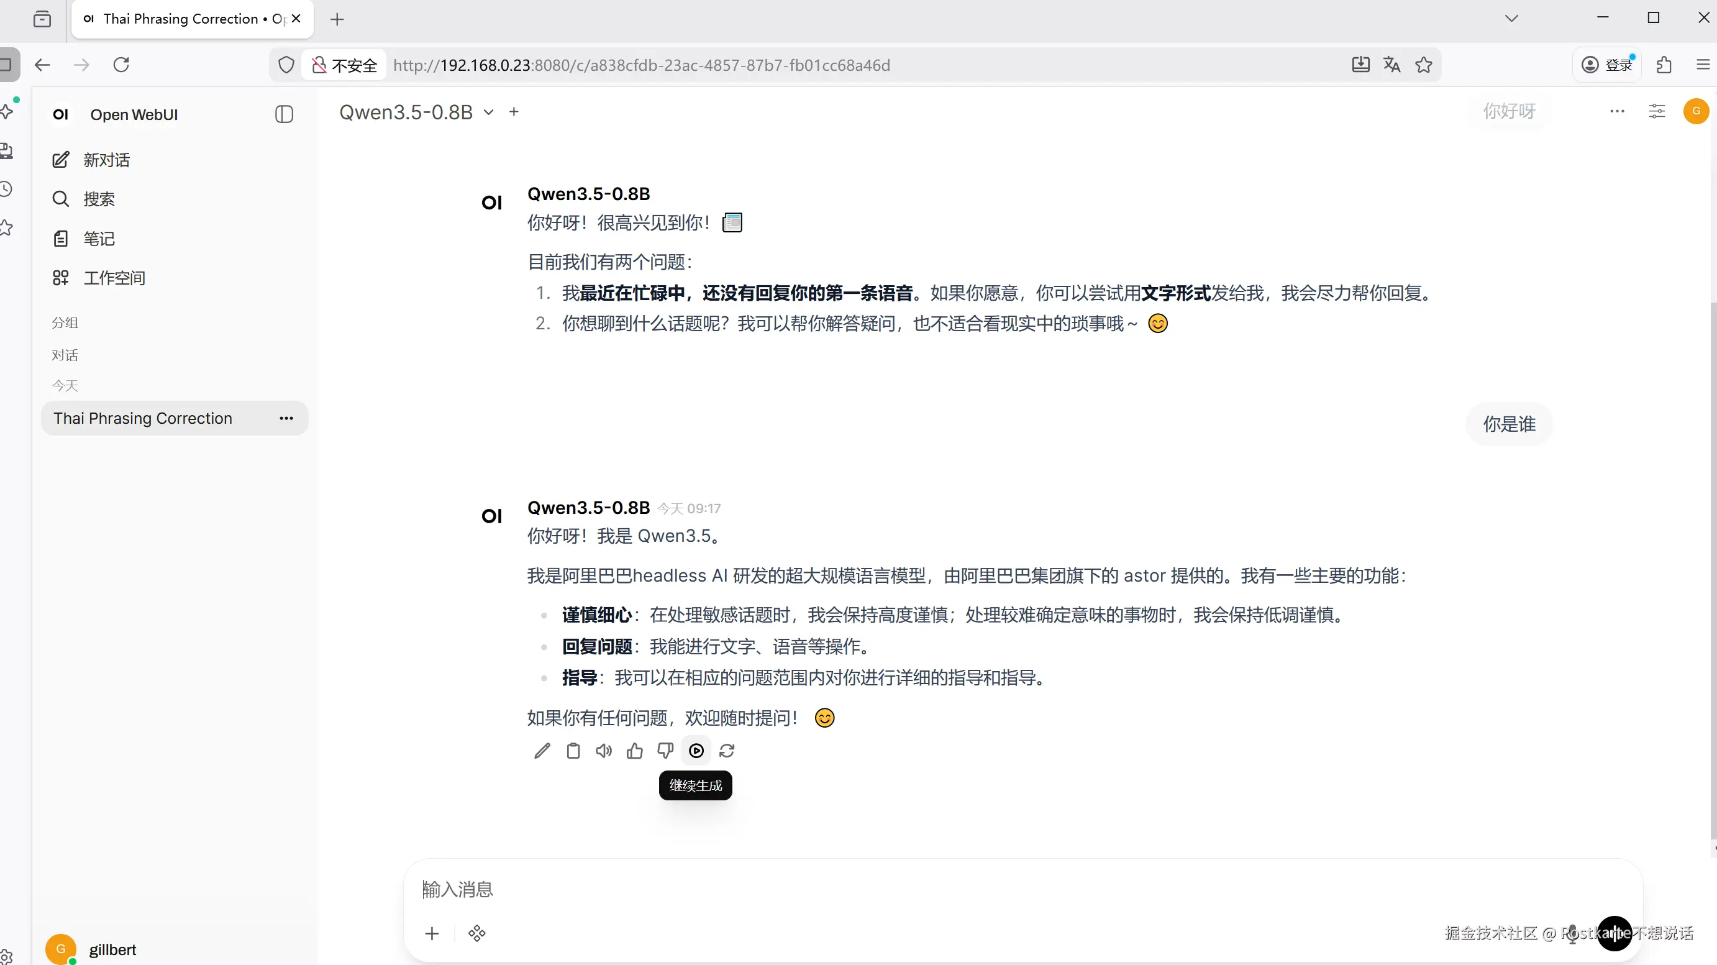Give thumbs down to the response
This screenshot has height=965, width=1717.
click(665, 751)
